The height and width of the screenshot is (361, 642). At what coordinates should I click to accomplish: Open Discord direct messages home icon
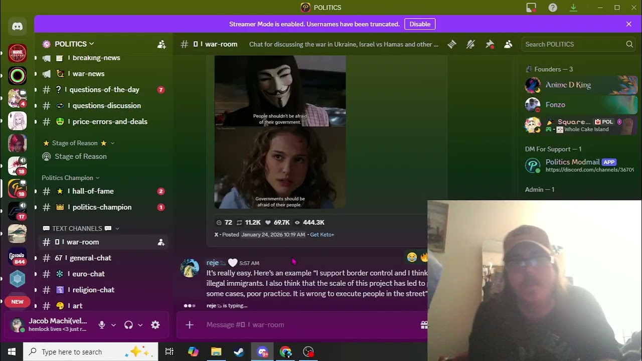click(x=18, y=27)
